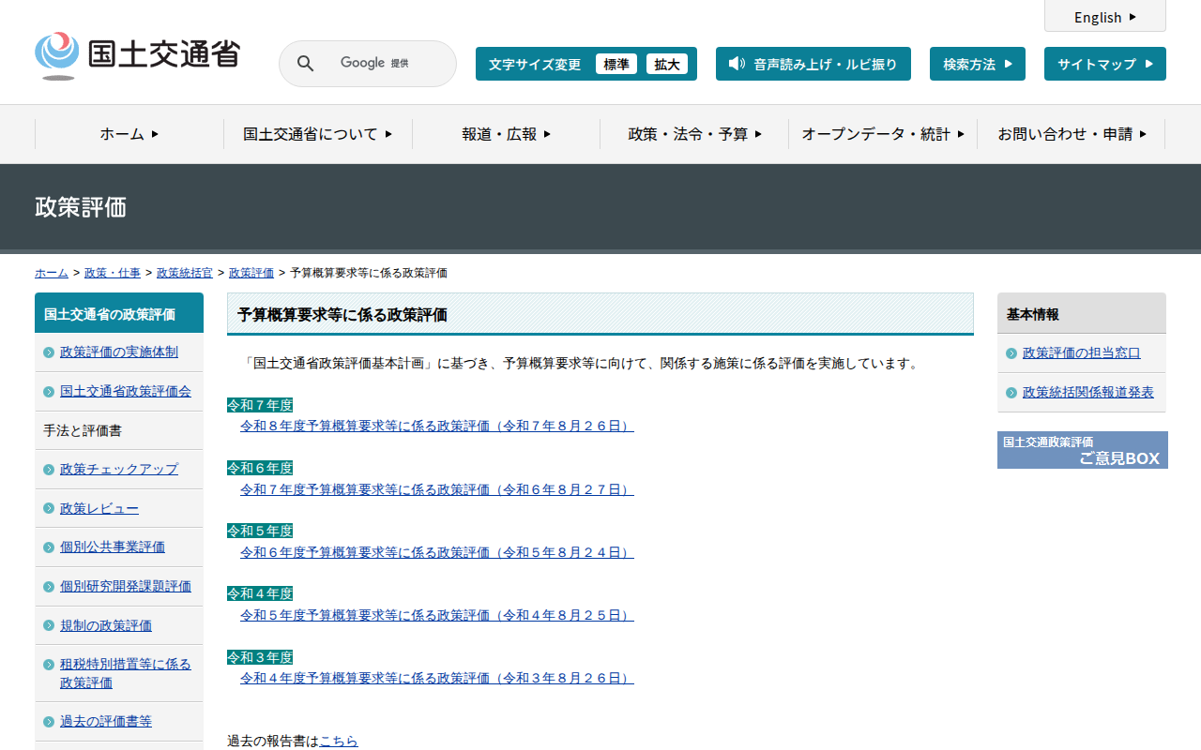This screenshot has height=750, width=1201.
Task: Set text size to 標準
Action: (x=616, y=64)
